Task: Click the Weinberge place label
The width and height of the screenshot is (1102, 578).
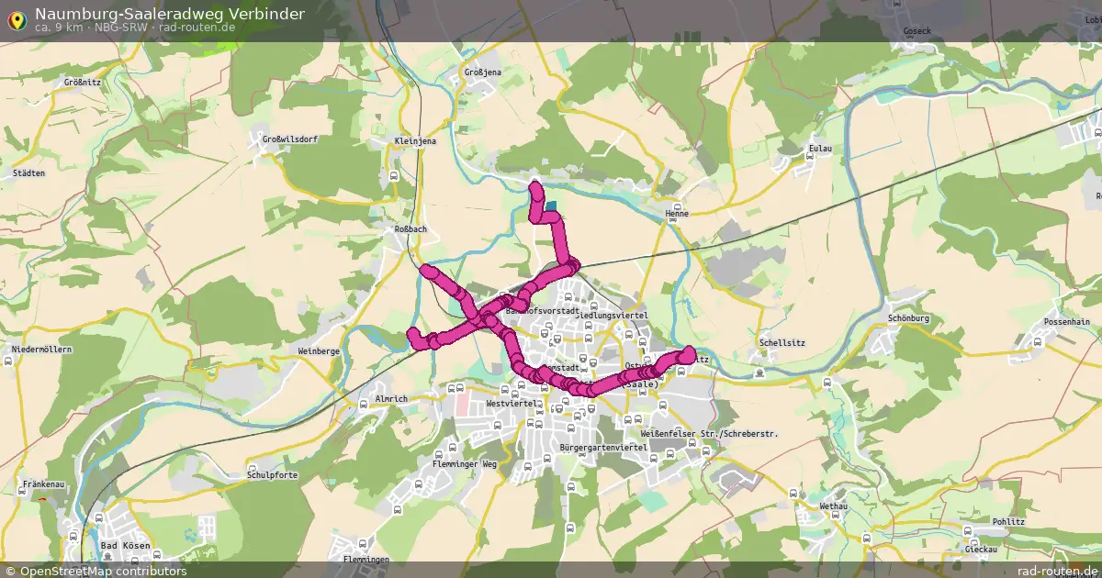Action: click(x=320, y=351)
